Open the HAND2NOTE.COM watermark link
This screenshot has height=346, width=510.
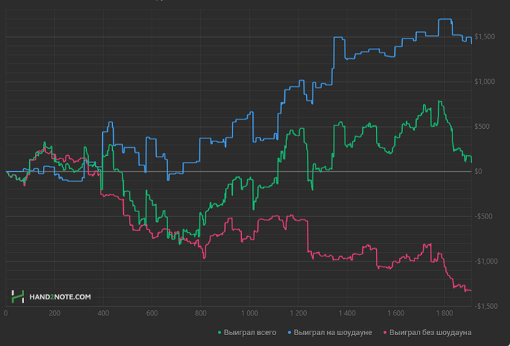(x=60, y=297)
